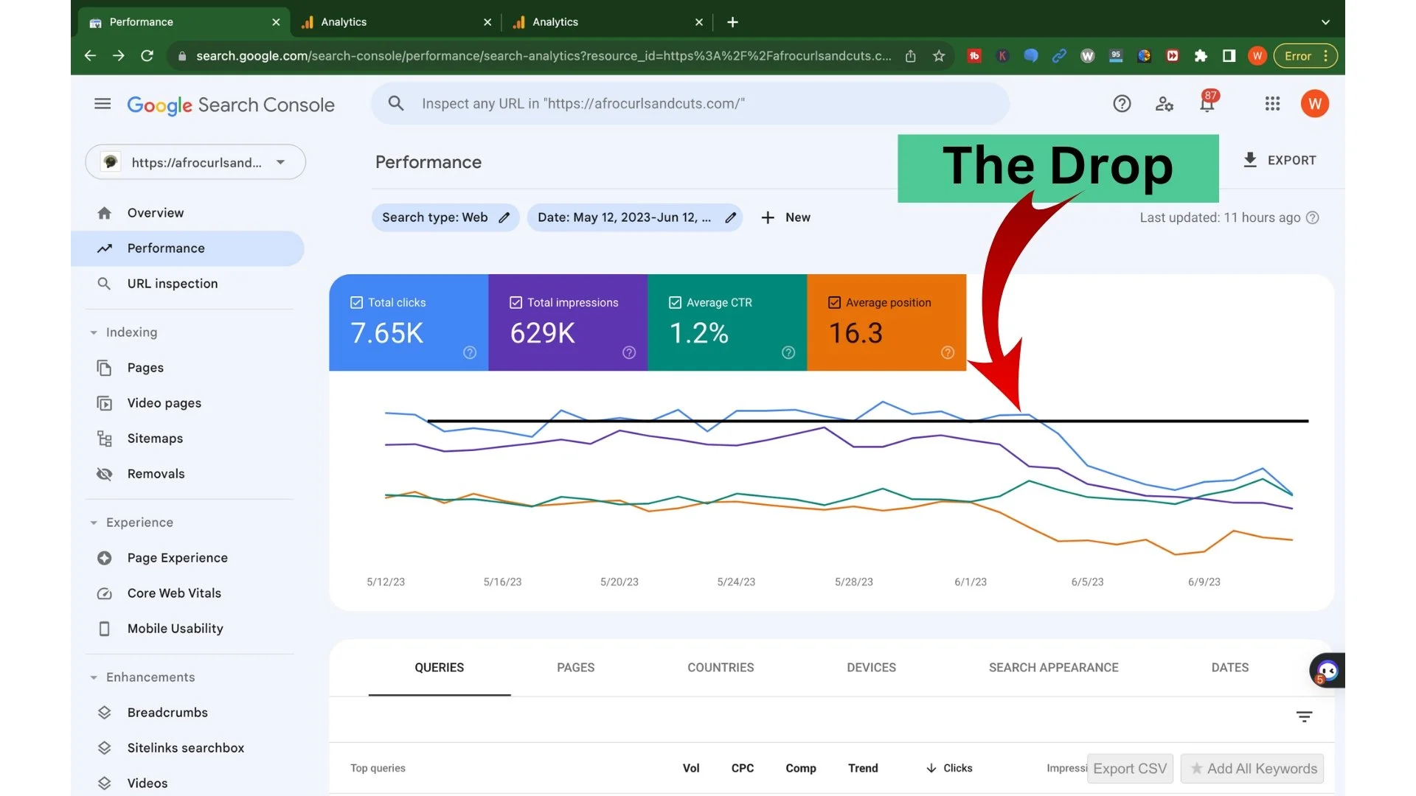Edit the date range pencil icon
This screenshot has height=796, width=1416.
coord(730,217)
